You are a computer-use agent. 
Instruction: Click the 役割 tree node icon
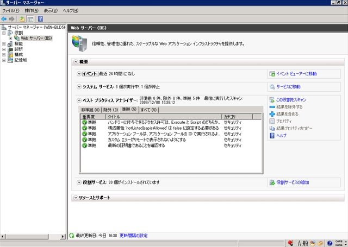coord(10,33)
